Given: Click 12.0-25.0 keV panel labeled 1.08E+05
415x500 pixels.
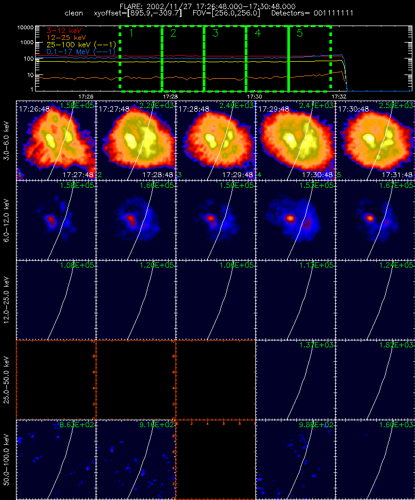Looking at the screenshot, I should tap(56, 300).
